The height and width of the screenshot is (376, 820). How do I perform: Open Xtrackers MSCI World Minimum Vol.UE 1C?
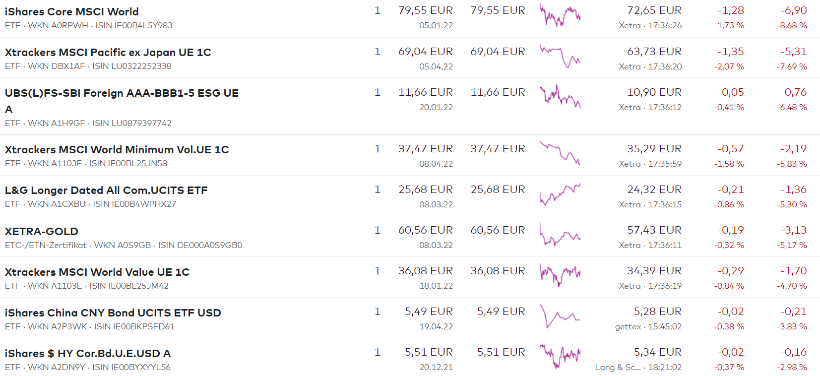[x=117, y=149]
